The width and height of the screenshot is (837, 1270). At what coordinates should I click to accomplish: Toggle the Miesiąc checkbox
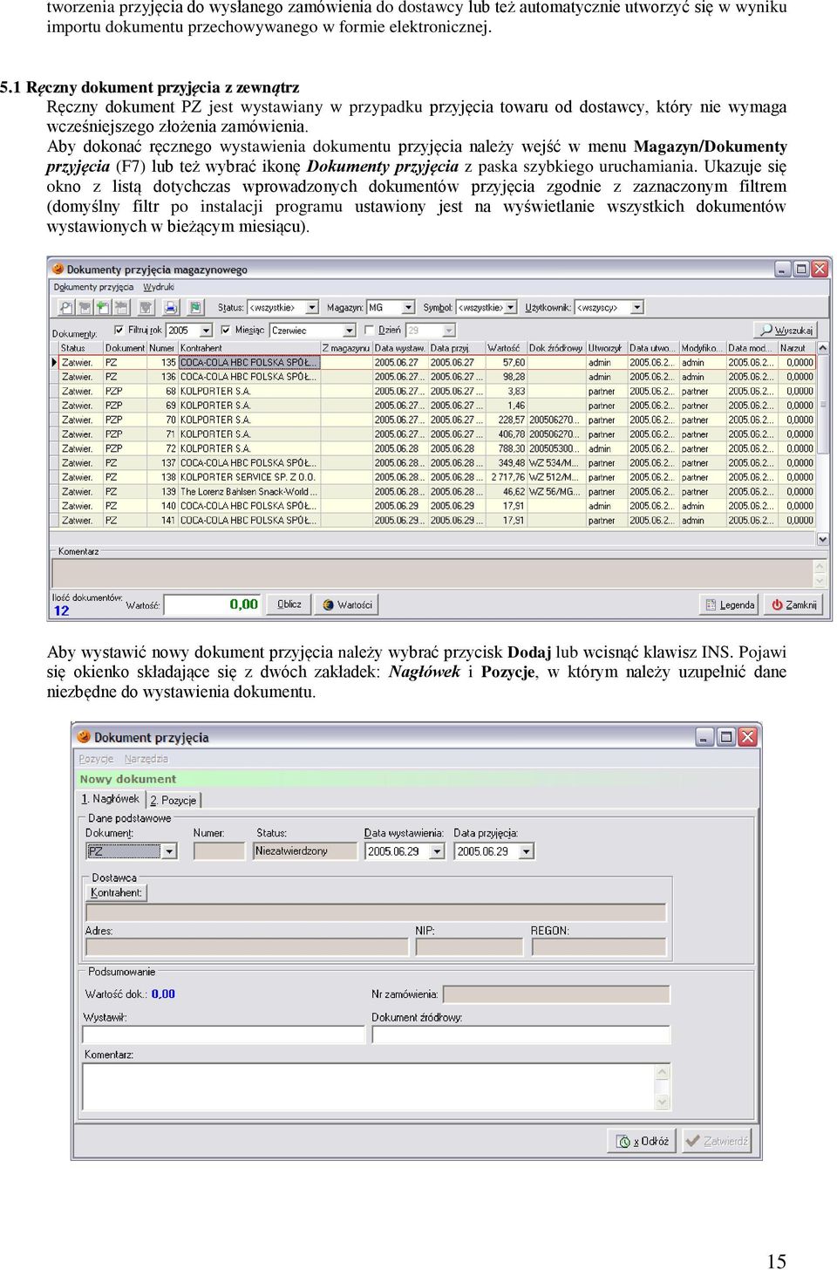[x=226, y=330]
